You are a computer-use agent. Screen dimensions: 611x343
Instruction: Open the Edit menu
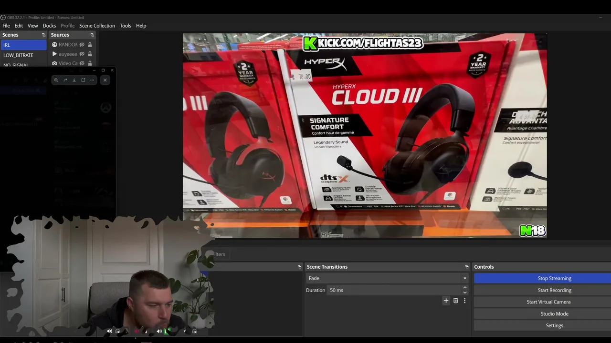(19, 26)
